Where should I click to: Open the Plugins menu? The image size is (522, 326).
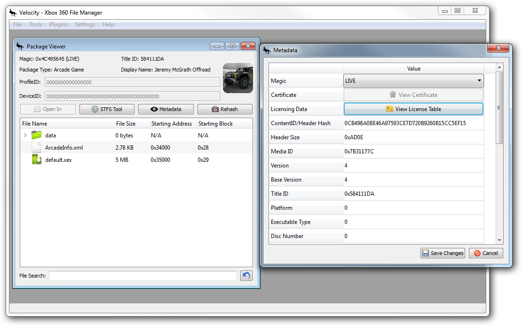59,24
